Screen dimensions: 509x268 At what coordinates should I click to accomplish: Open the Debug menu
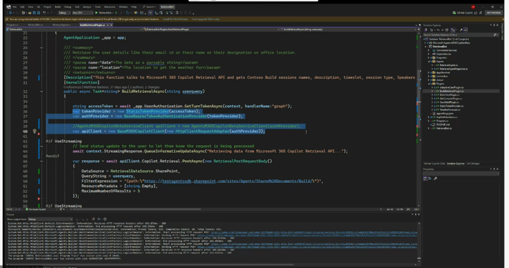tap(68, 7)
